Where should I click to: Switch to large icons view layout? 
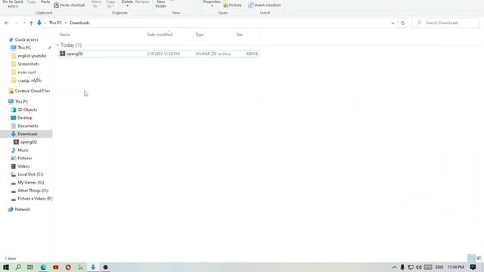point(479,258)
